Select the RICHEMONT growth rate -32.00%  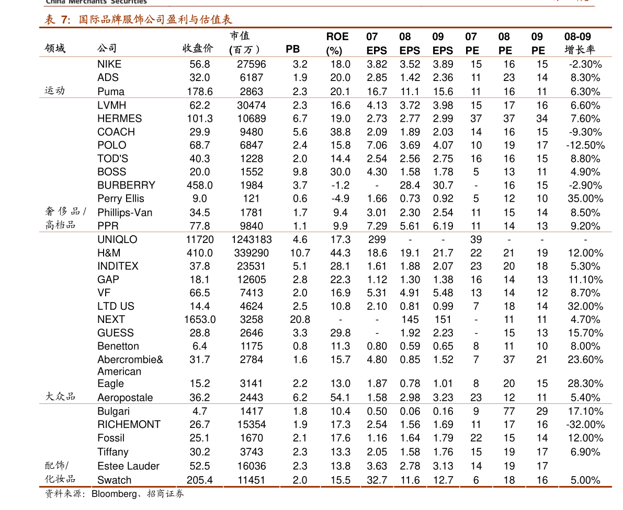(585, 425)
